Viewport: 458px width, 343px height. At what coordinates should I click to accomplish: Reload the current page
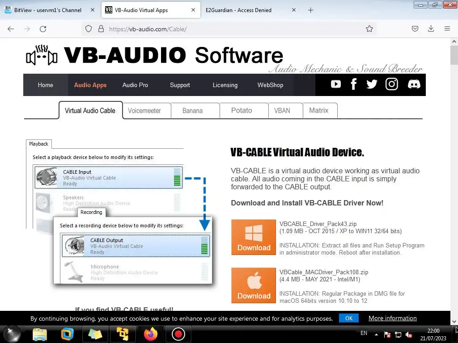43,29
